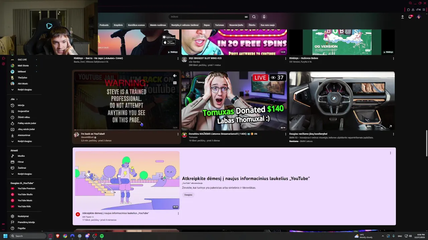Open the Windows taskbar Search box
This screenshot has width=428, height=240.
tap(28, 236)
